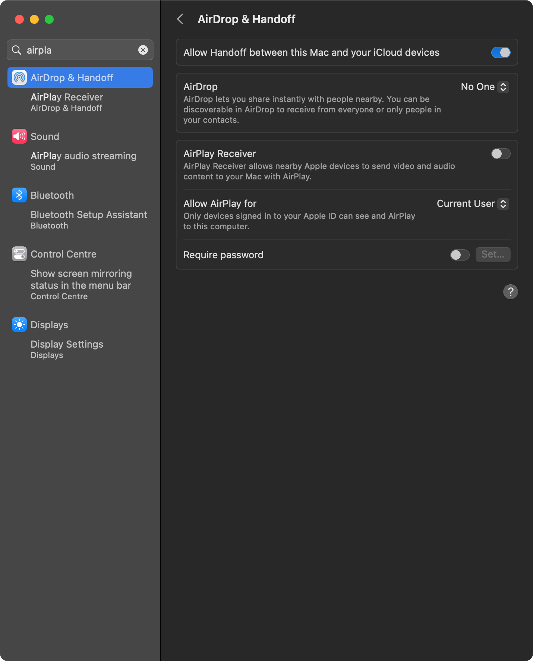The width and height of the screenshot is (533, 661).
Task: Select Bluetooth in the sidebar
Action: point(80,195)
